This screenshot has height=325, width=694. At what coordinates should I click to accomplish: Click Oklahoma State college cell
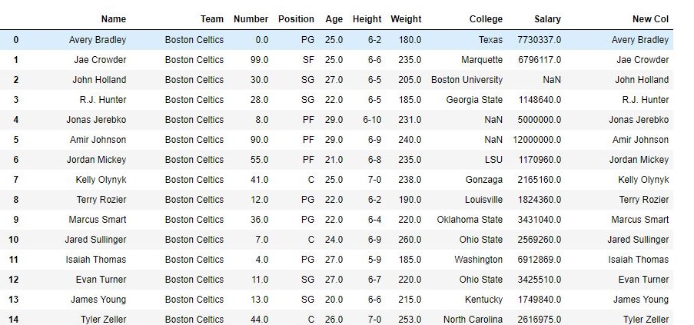[470, 220]
